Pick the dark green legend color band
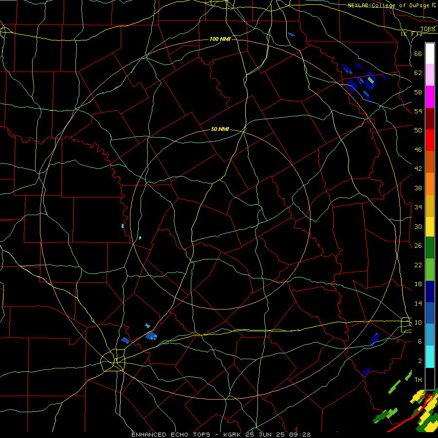 [430, 248]
